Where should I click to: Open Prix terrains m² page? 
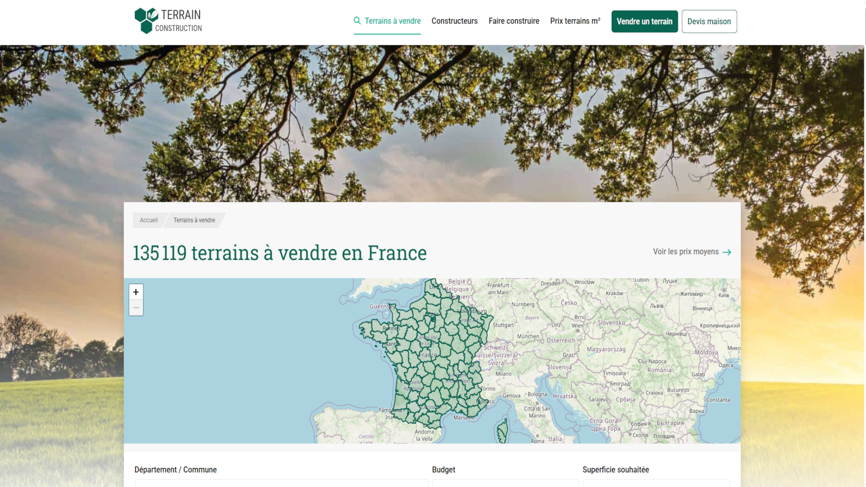[x=575, y=21]
